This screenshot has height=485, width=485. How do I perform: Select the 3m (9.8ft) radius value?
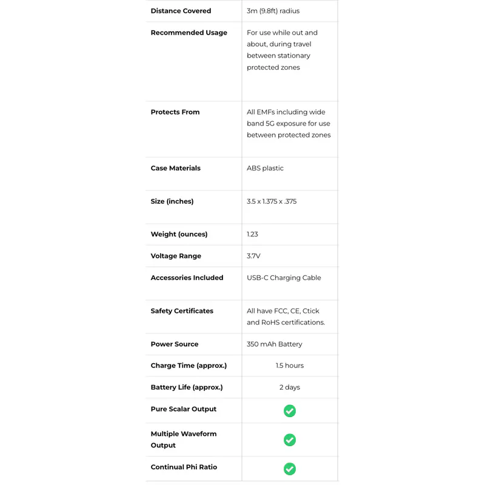coord(273,11)
